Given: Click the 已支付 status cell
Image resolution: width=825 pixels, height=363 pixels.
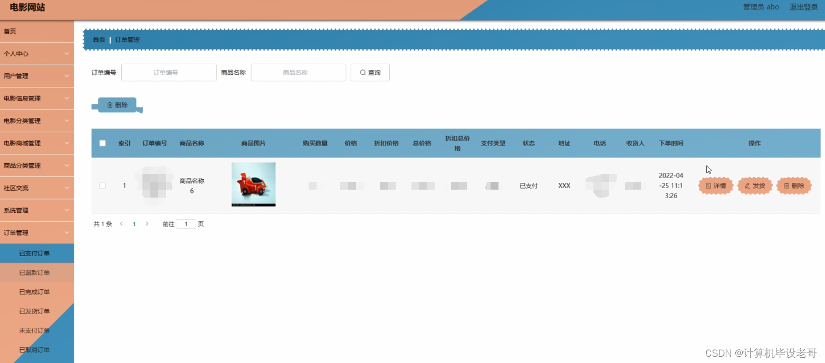Looking at the screenshot, I should [x=529, y=186].
